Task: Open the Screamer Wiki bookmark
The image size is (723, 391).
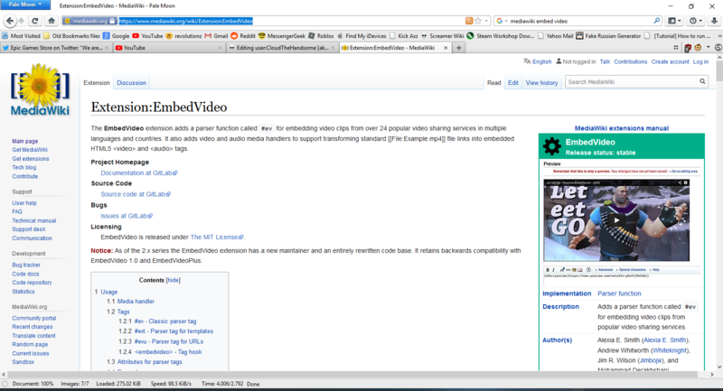Action: click(x=442, y=36)
